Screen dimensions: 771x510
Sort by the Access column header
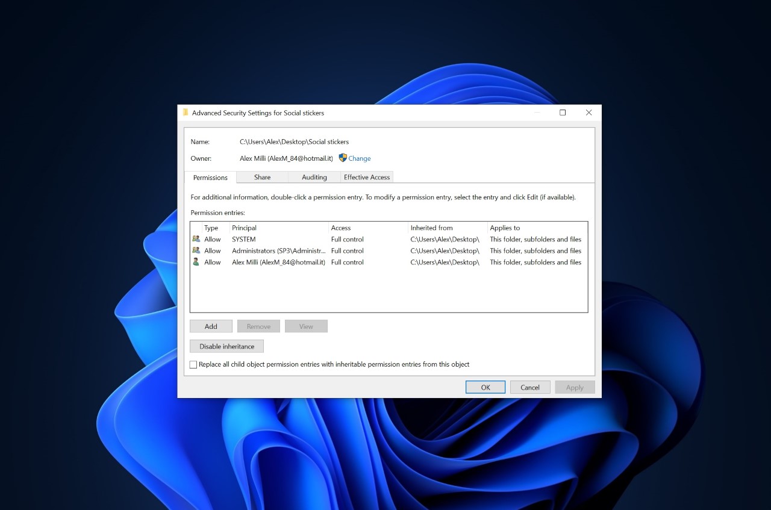pyautogui.click(x=368, y=228)
